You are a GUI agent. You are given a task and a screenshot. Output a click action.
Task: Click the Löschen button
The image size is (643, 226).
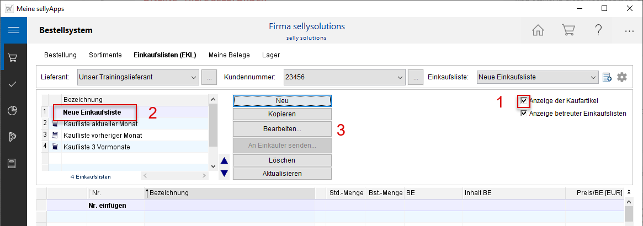click(282, 160)
